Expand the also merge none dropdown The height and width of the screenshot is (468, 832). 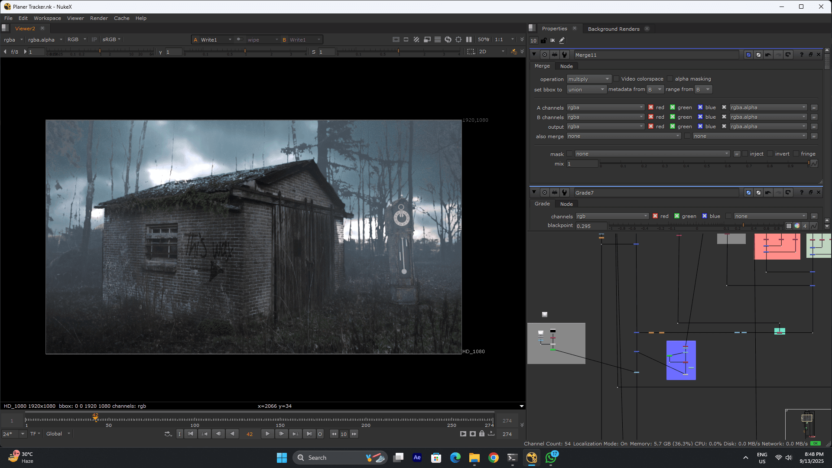click(x=624, y=136)
